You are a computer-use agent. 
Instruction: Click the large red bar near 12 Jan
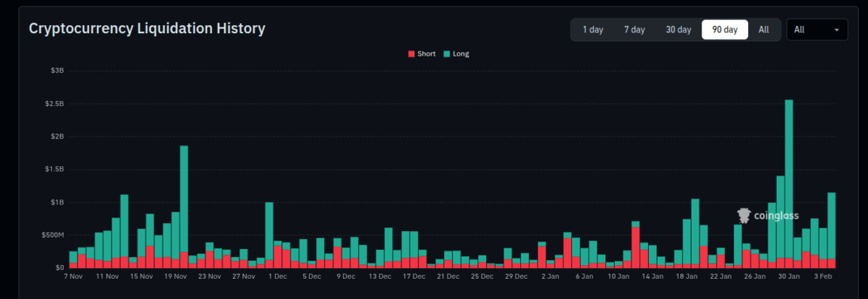tap(635, 247)
